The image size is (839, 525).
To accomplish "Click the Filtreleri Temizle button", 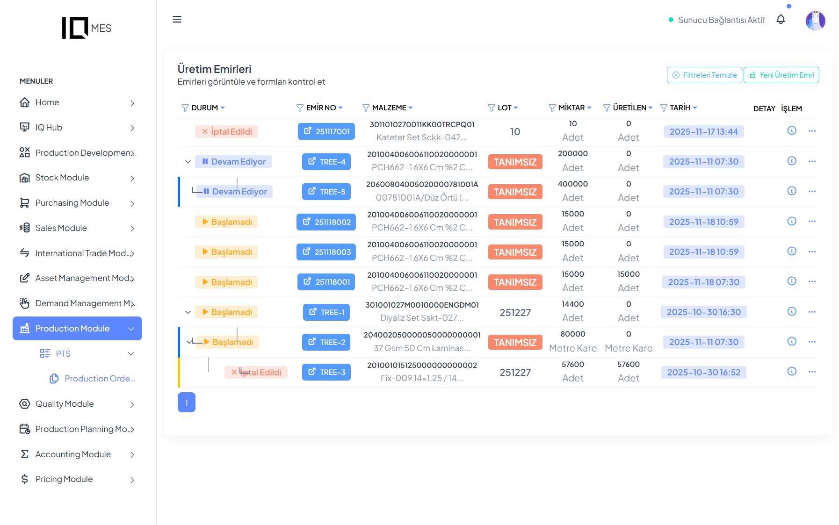I will [704, 75].
